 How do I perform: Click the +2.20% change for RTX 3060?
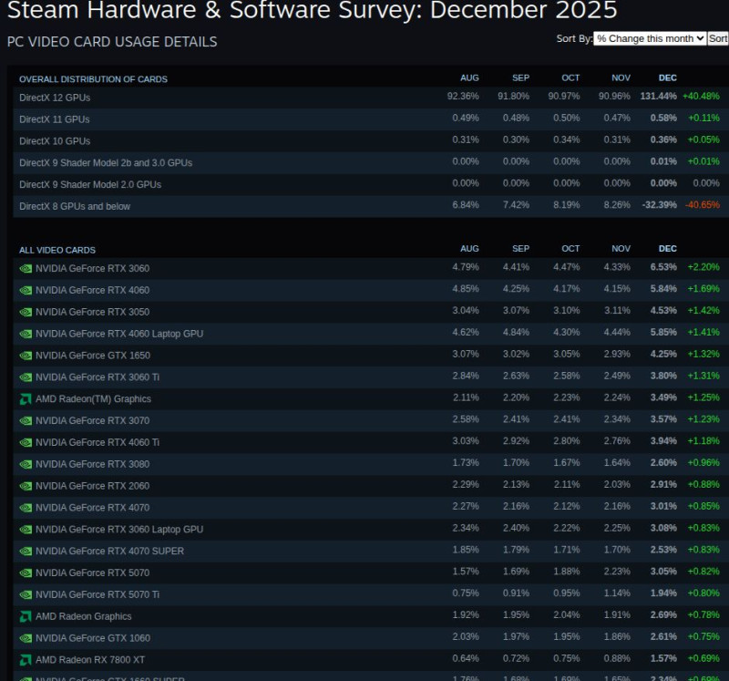point(703,267)
